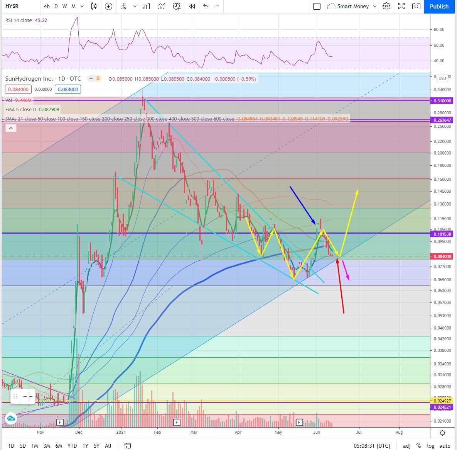Screen dimensions: 457x450
Task: Click the gray pill toggle beside D badge
Action: point(91,78)
